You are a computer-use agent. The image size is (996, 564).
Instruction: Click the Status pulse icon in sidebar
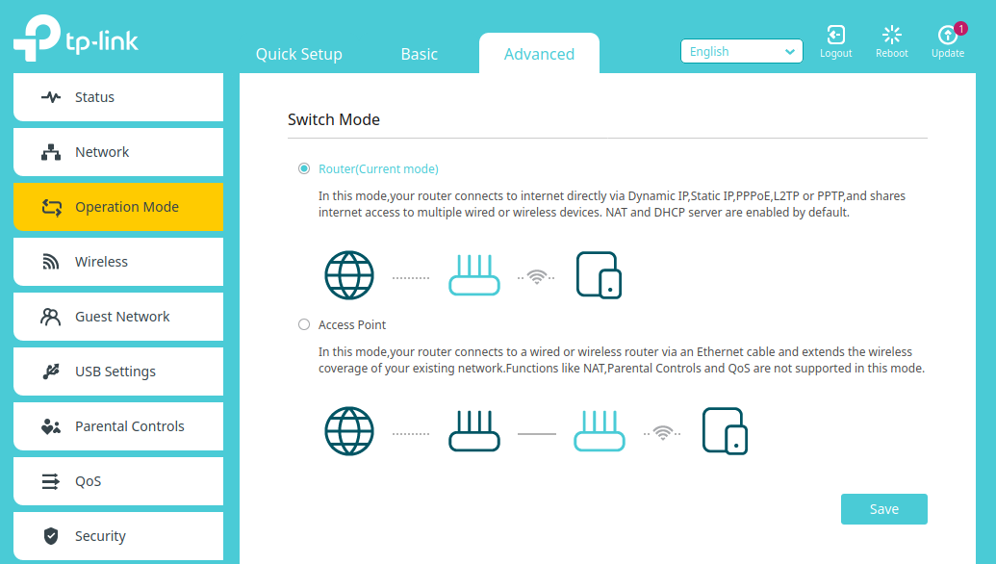point(51,97)
